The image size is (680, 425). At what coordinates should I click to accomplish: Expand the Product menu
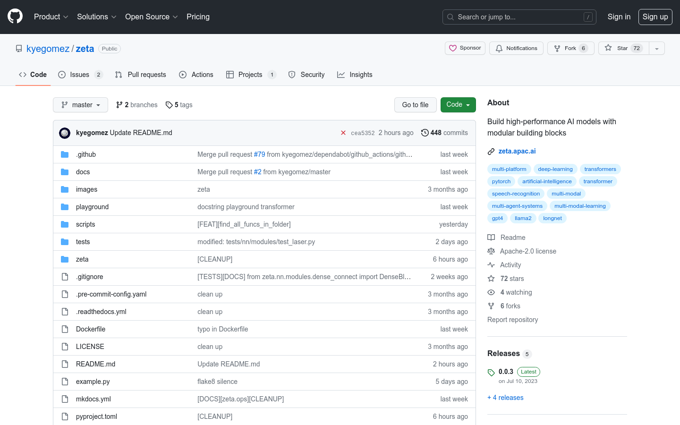click(x=51, y=17)
